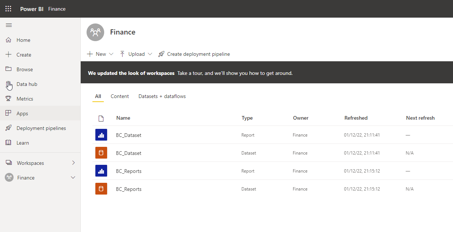
Task: Click the Workspaces icon in sidebar
Action: pyautogui.click(x=9, y=163)
